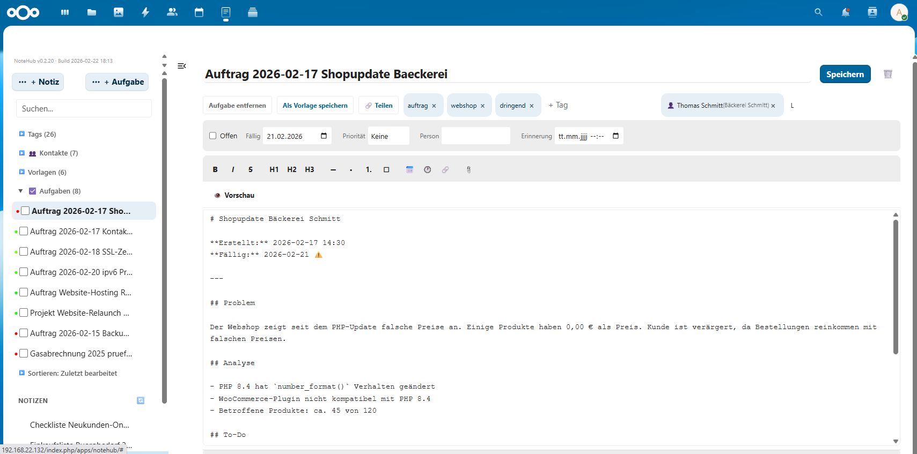Open the Nextcloud Files app

(x=92, y=12)
